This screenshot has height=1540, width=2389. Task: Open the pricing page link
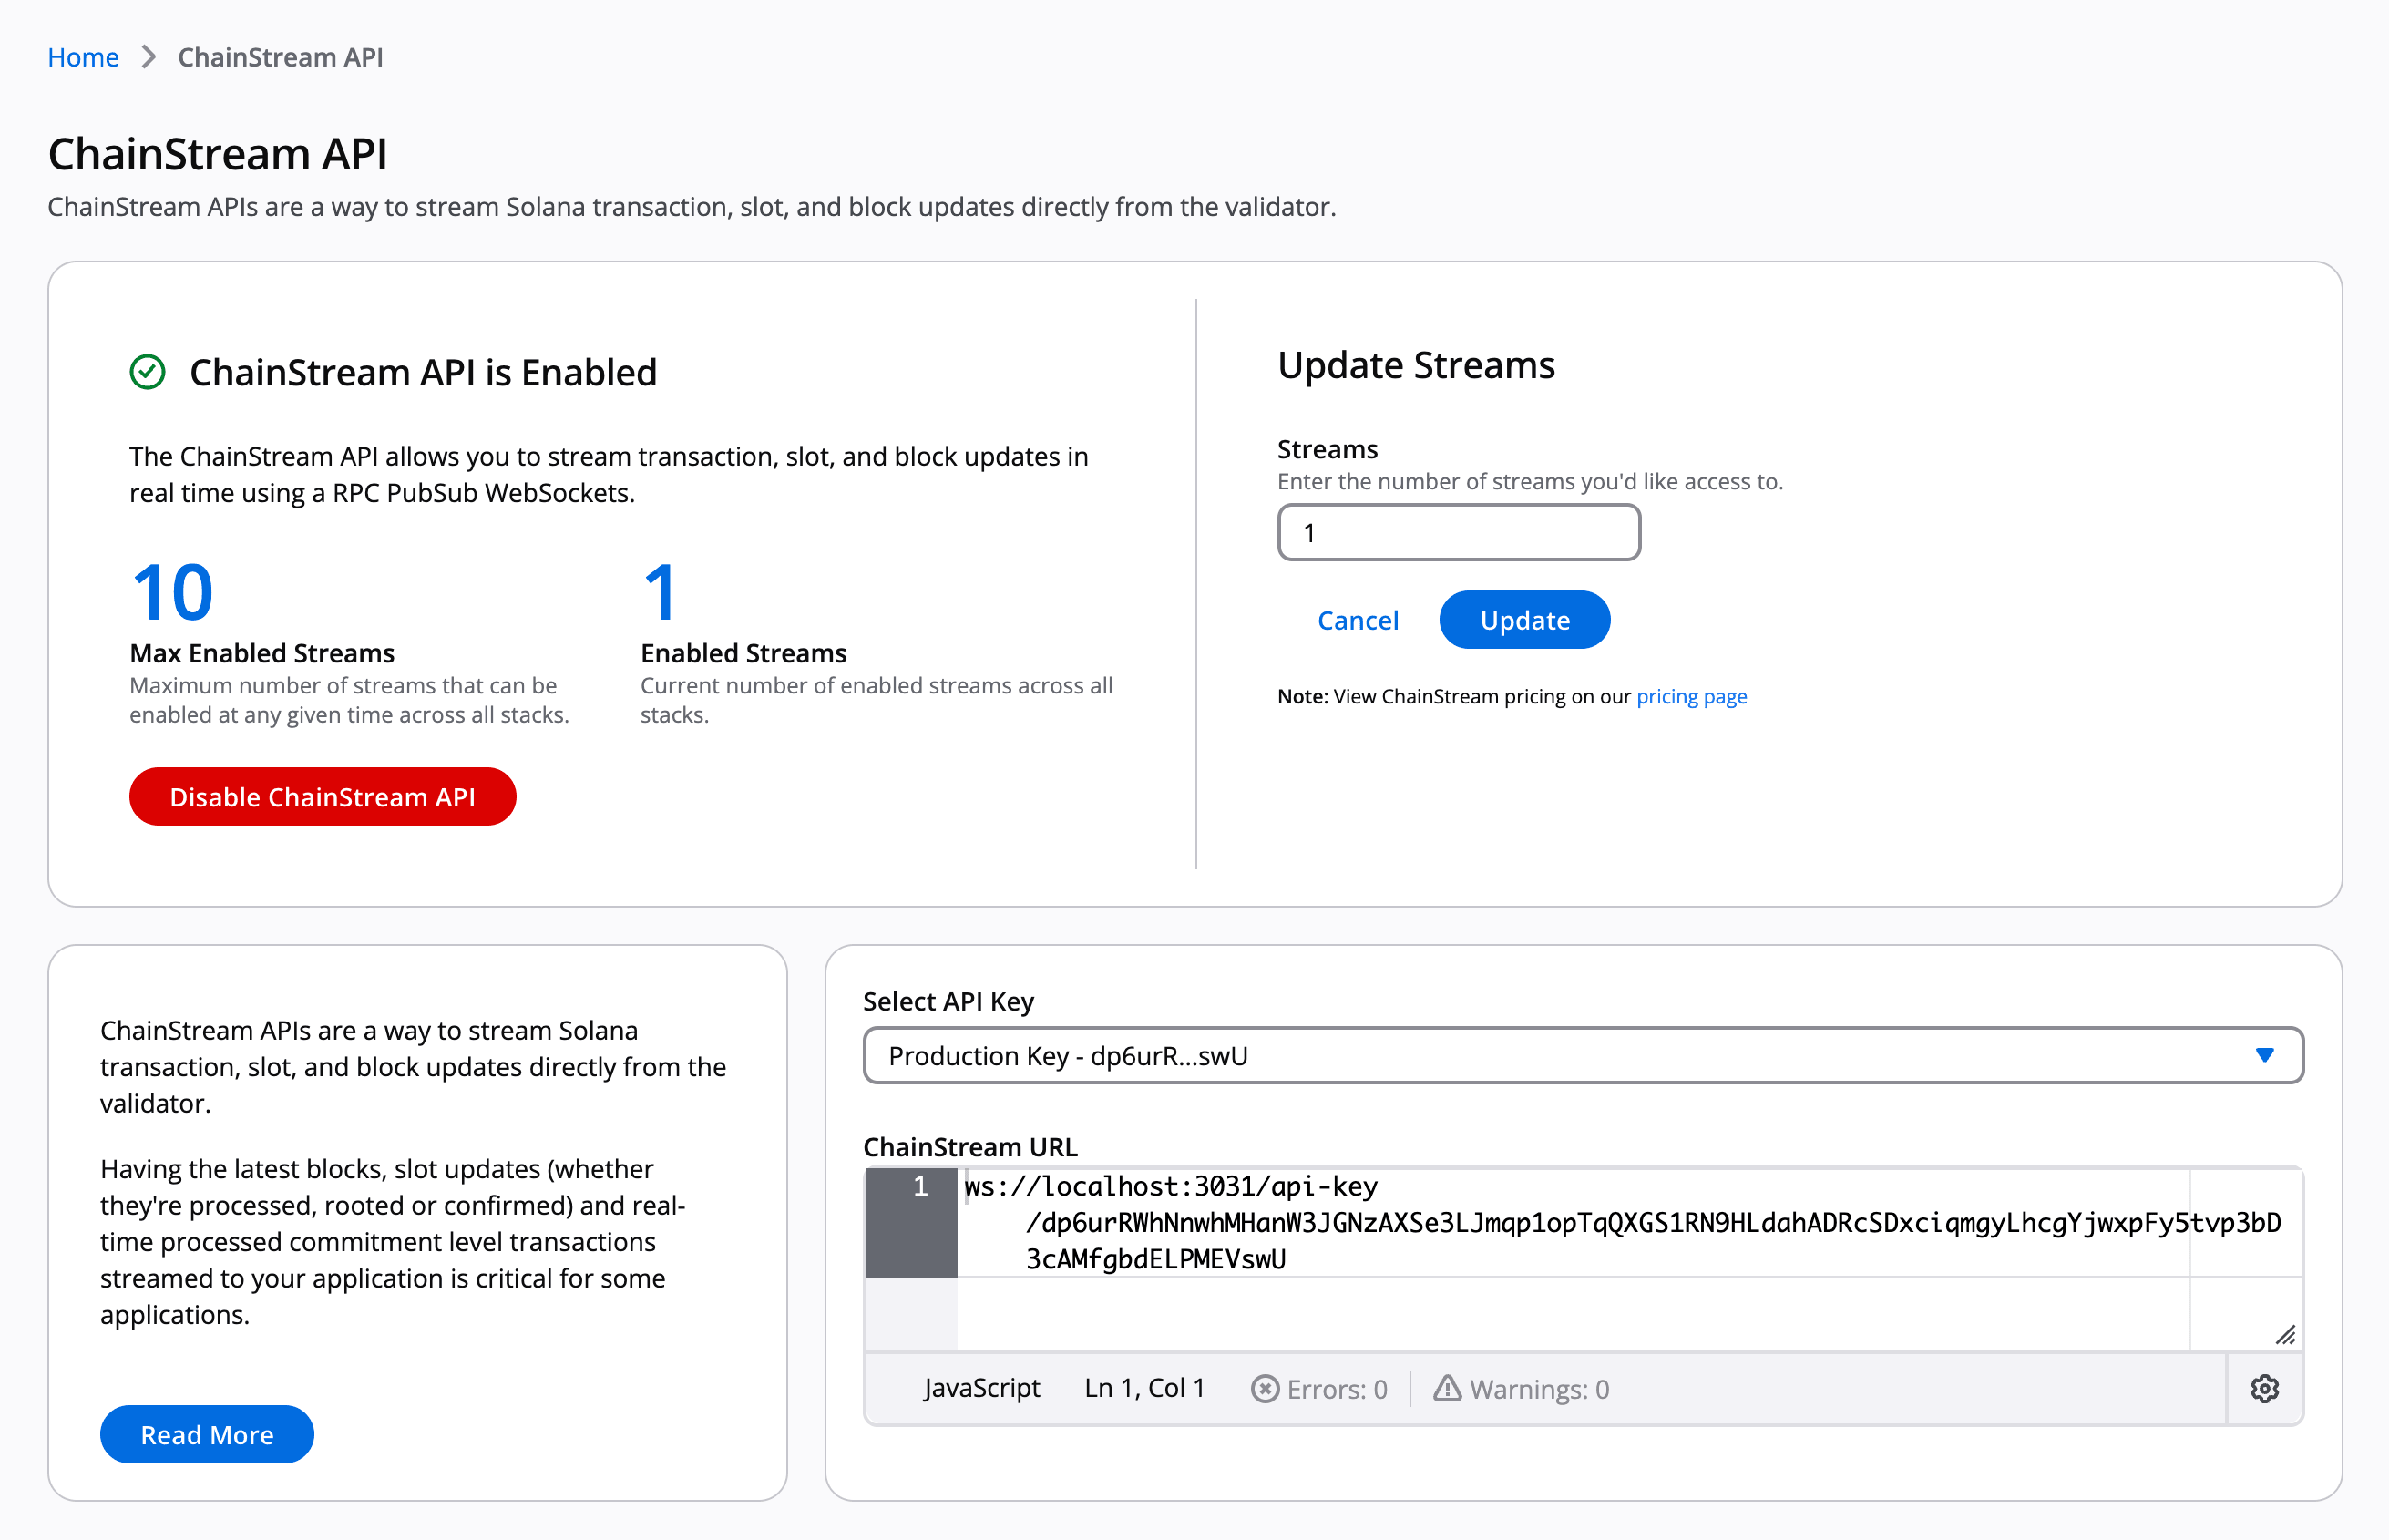point(1691,696)
